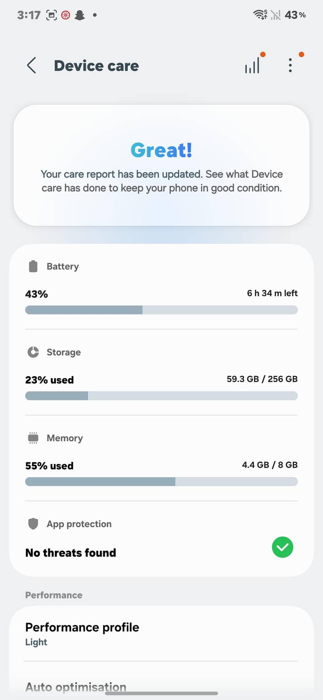Tap the Battery icon
The image size is (323, 700).
(33, 267)
